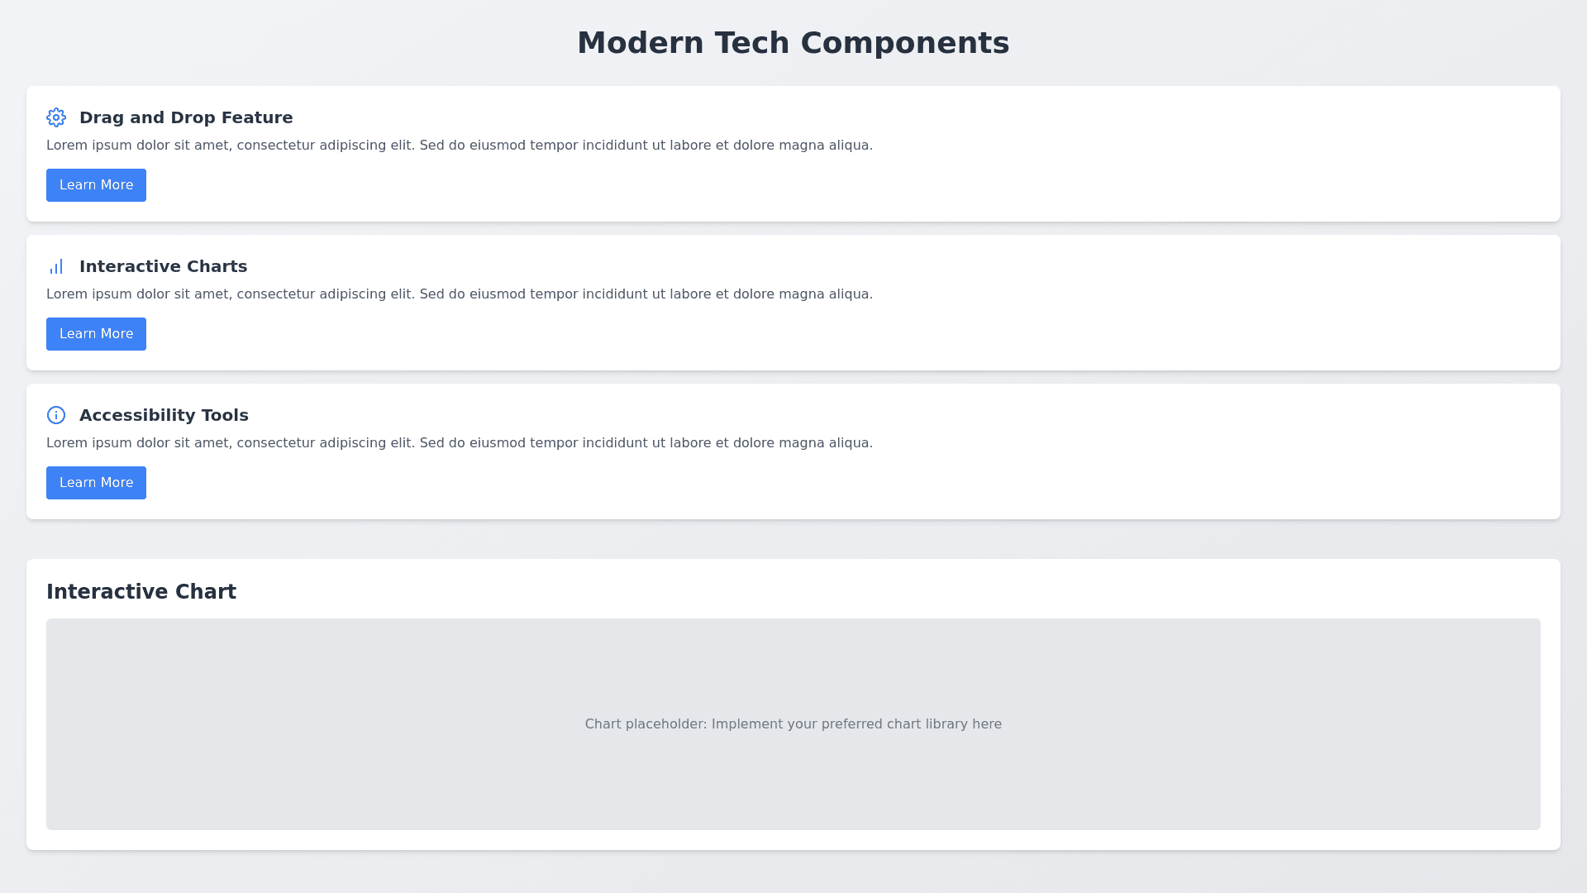Click the description text in the first card
This screenshot has width=1587, height=893.
click(460, 145)
